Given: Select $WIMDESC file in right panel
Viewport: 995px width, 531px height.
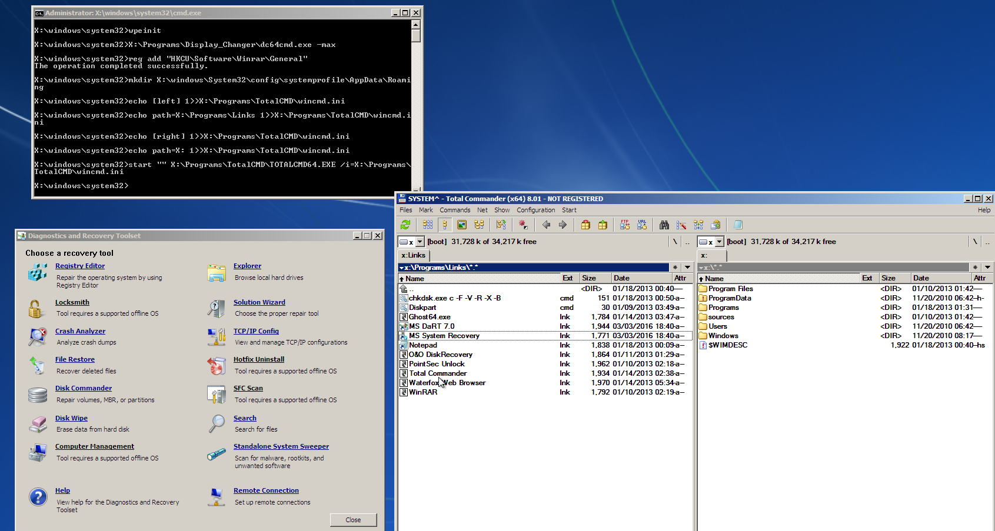Looking at the screenshot, I should pos(727,345).
